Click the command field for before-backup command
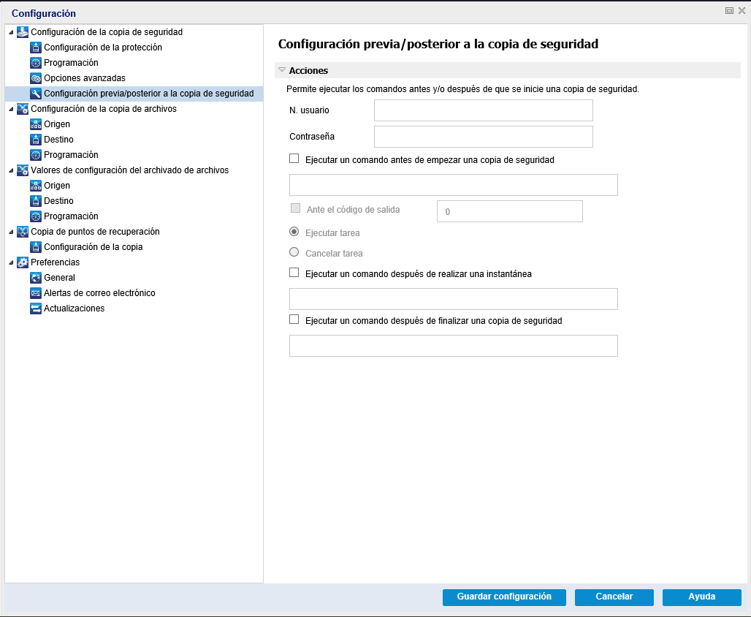Image resolution: width=751 pixels, height=617 pixels. click(454, 185)
